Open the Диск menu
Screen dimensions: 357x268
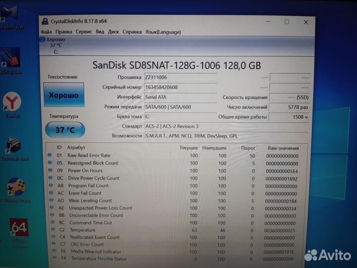click(113, 32)
